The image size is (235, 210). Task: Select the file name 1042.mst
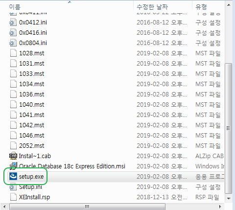32,125
